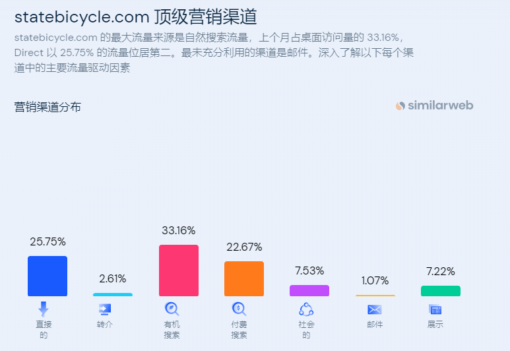
Task: Click the Direct channel download-arrow icon
Action: (44, 309)
